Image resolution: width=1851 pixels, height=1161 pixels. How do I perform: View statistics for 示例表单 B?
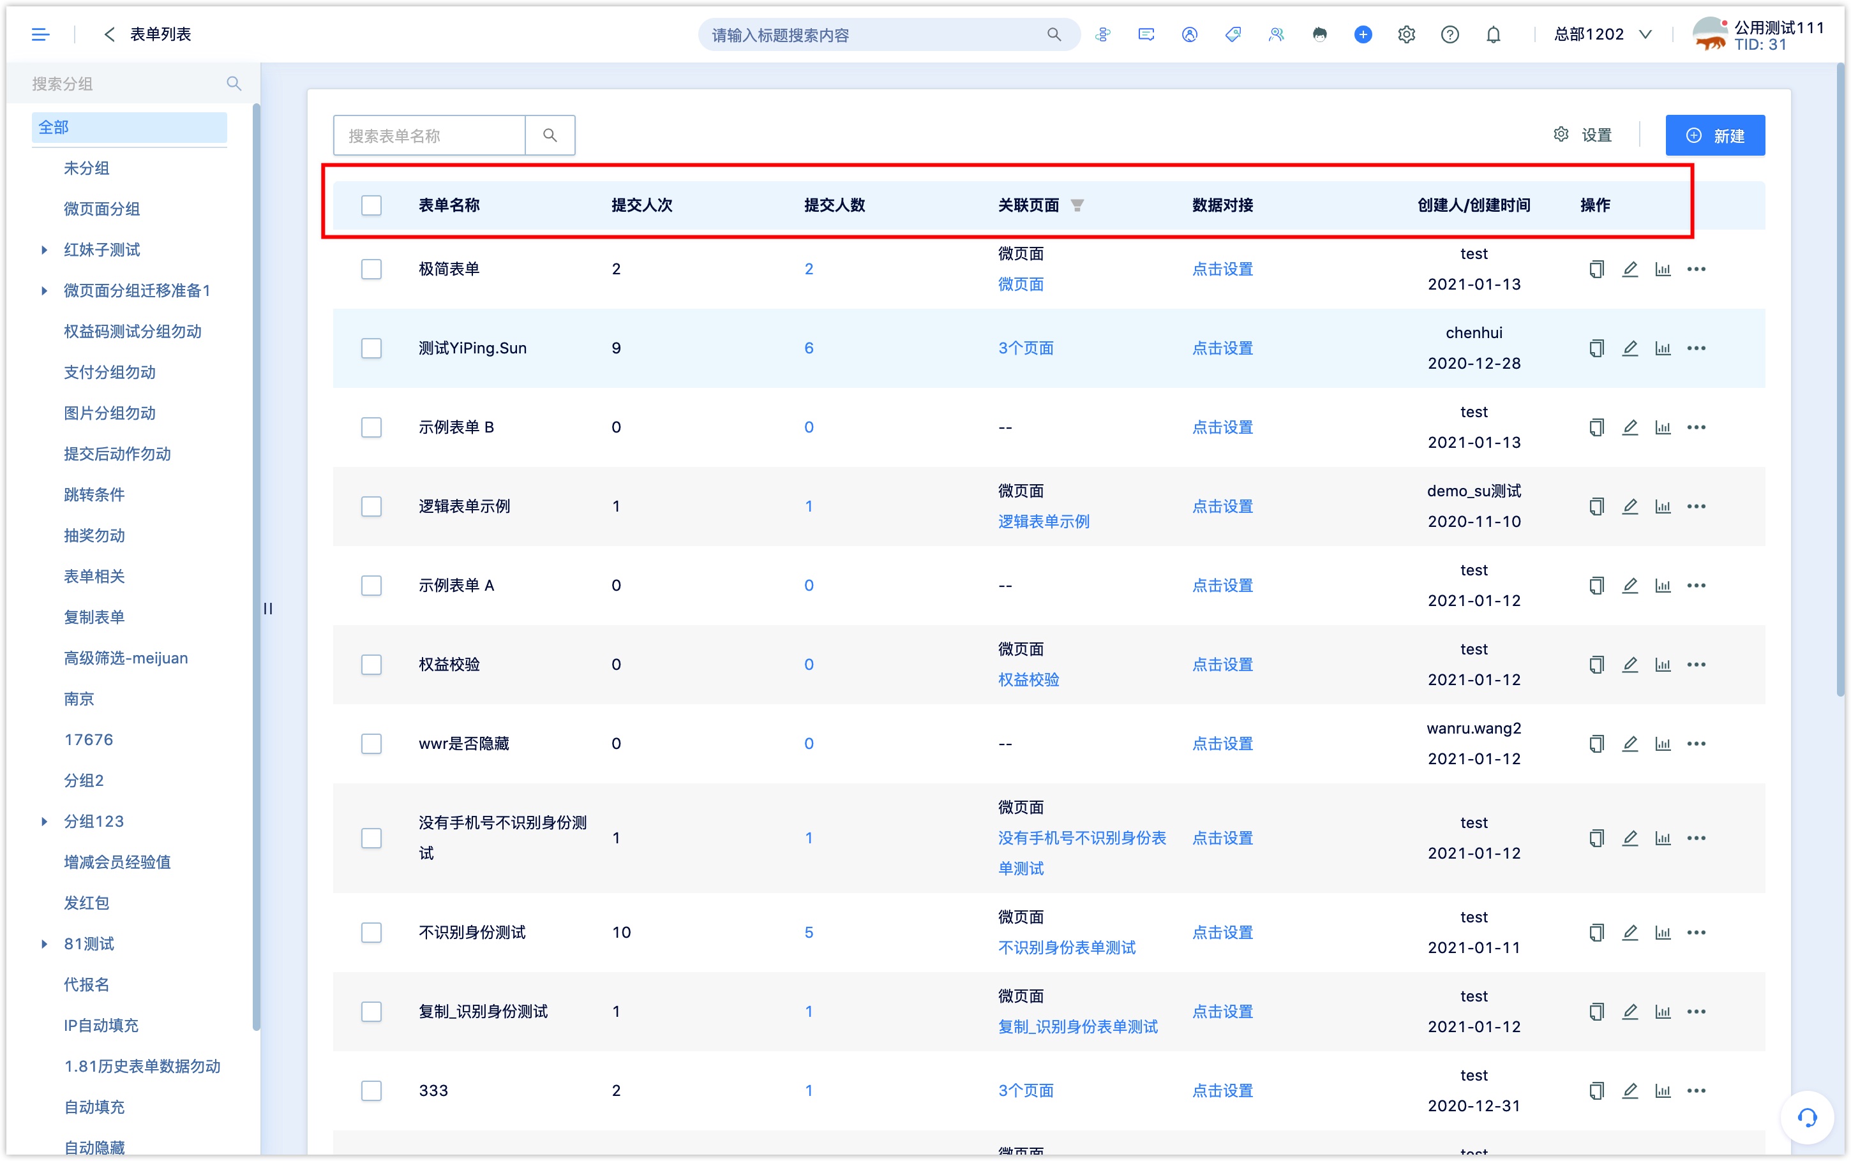tap(1663, 427)
